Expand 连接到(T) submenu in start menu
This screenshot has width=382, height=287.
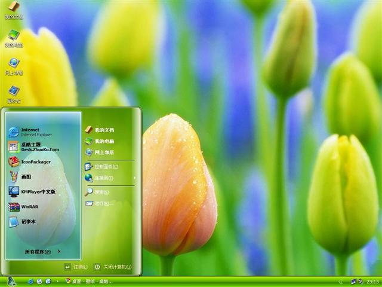[110, 178]
